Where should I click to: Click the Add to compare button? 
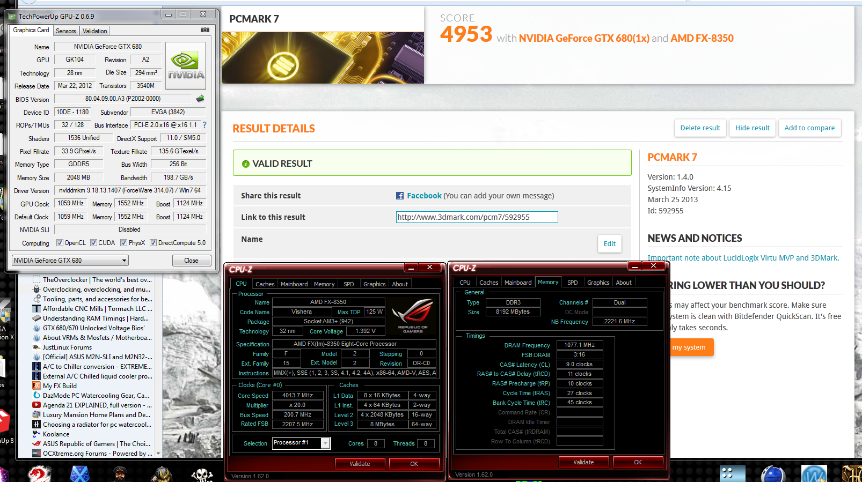point(809,128)
